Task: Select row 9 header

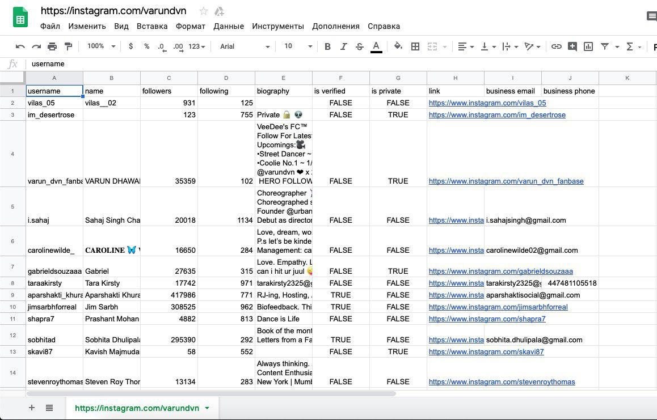Action: pyautogui.click(x=12, y=295)
